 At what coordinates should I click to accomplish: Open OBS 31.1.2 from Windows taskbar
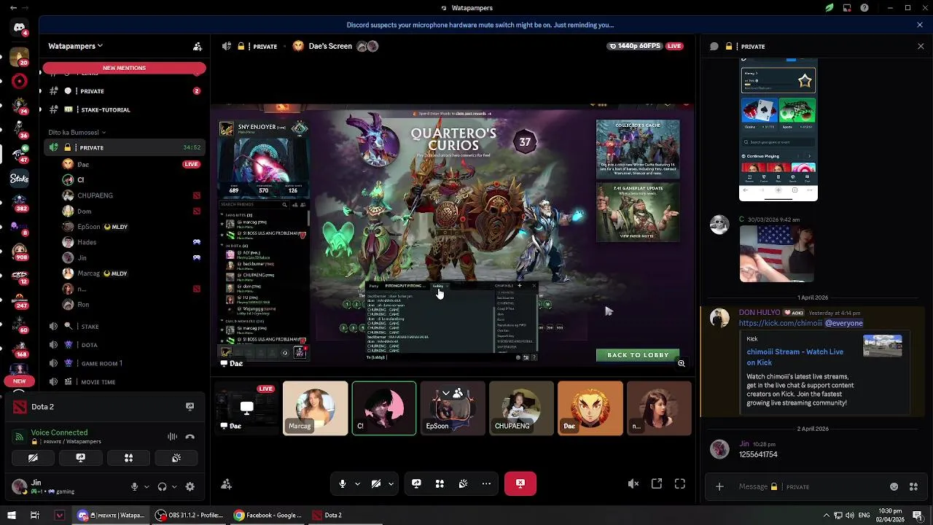pyautogui.click(x=191, y=515)
